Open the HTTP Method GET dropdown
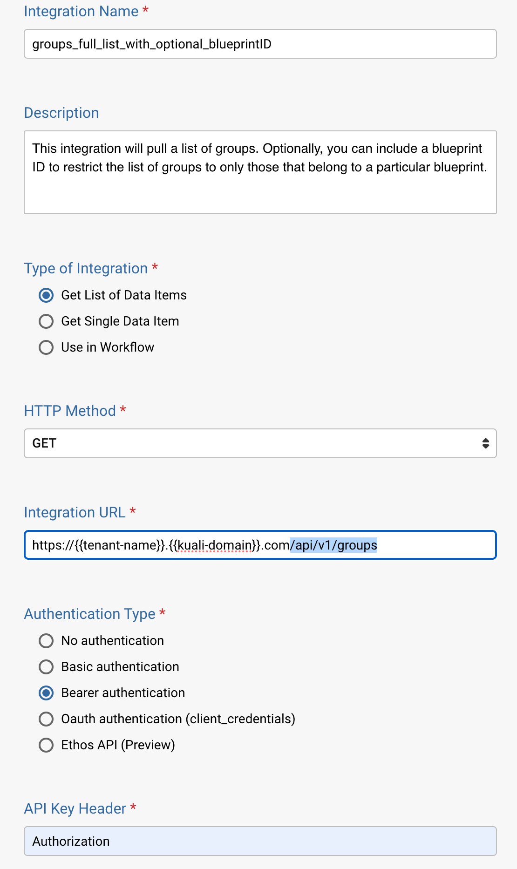This screenshot has height=869, width=517. click(260, 443)
